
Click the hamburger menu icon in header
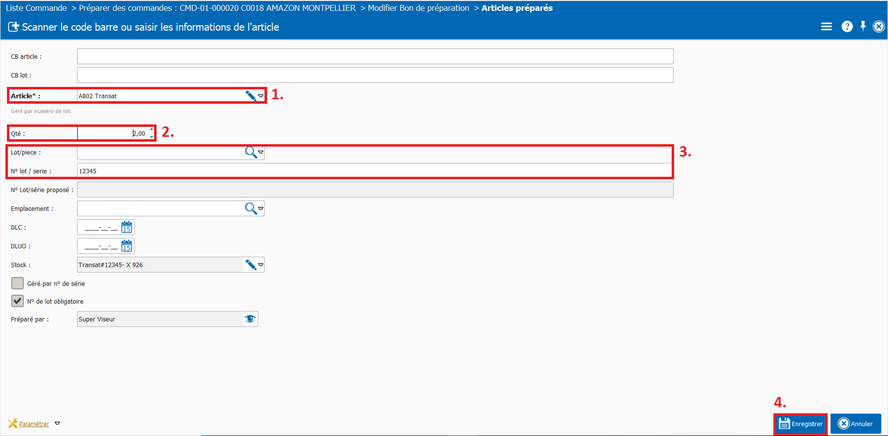(826, 27)
